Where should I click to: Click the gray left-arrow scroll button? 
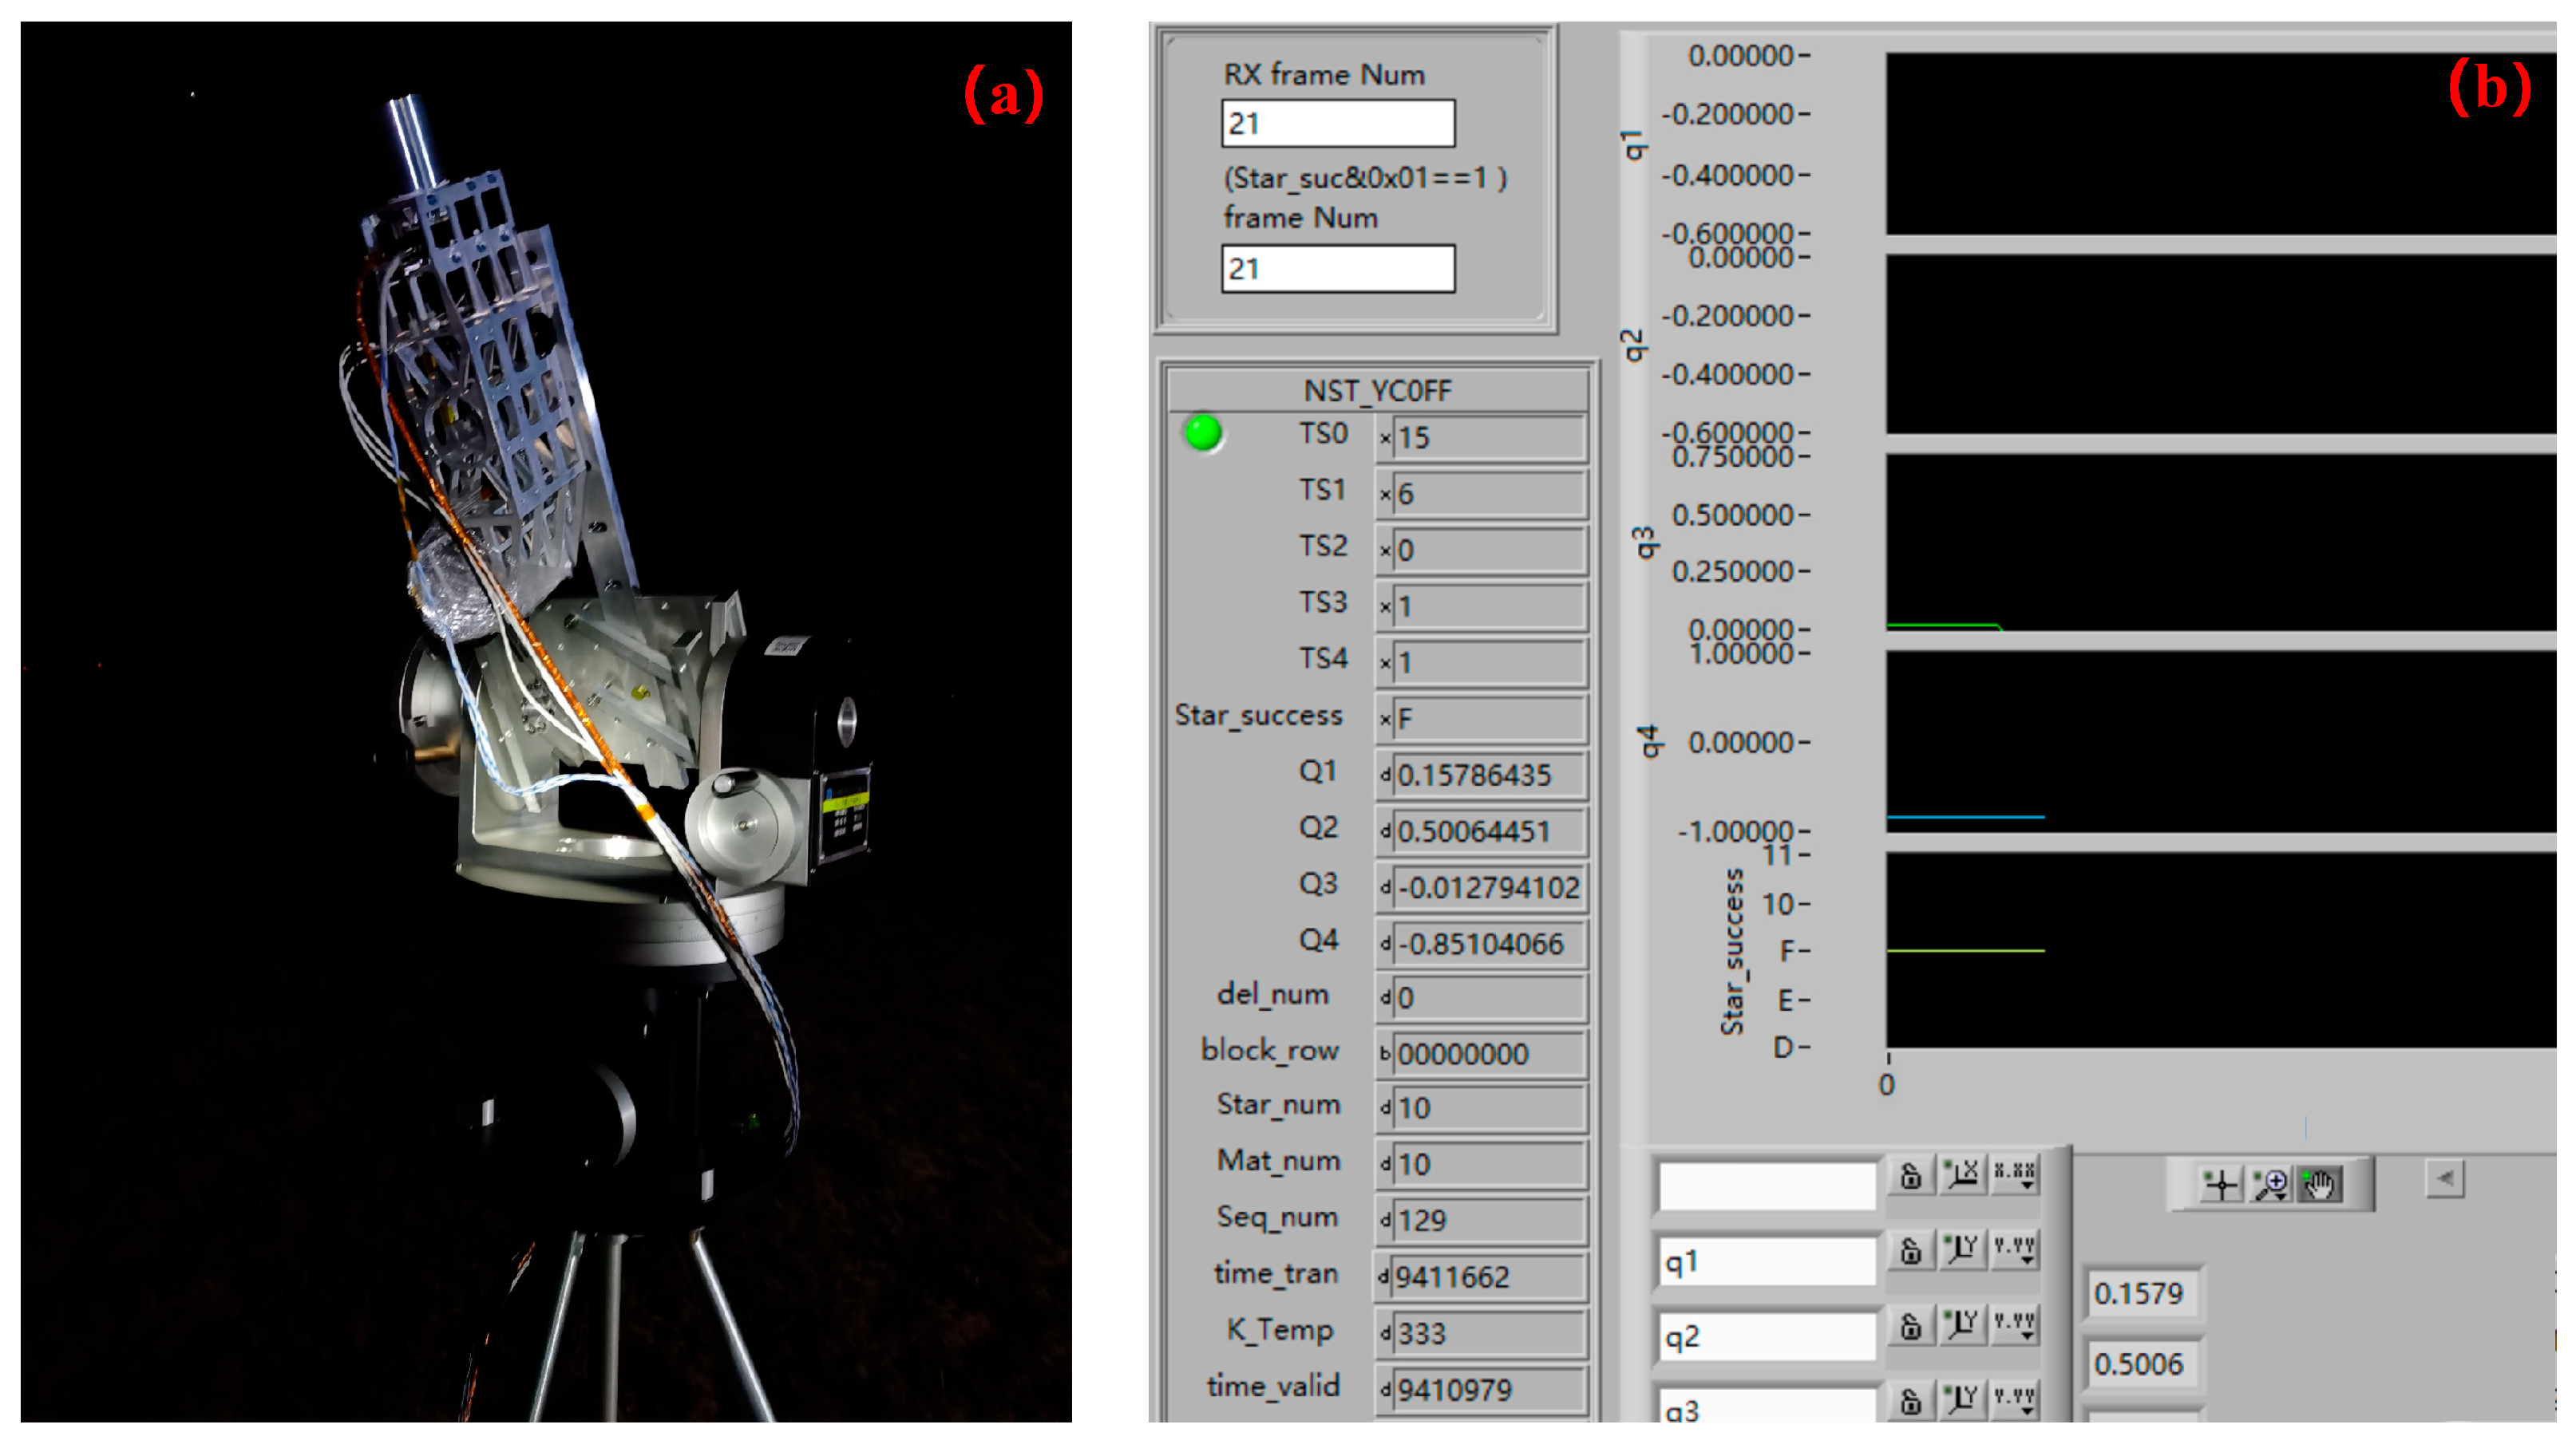coord(2445,1179)
